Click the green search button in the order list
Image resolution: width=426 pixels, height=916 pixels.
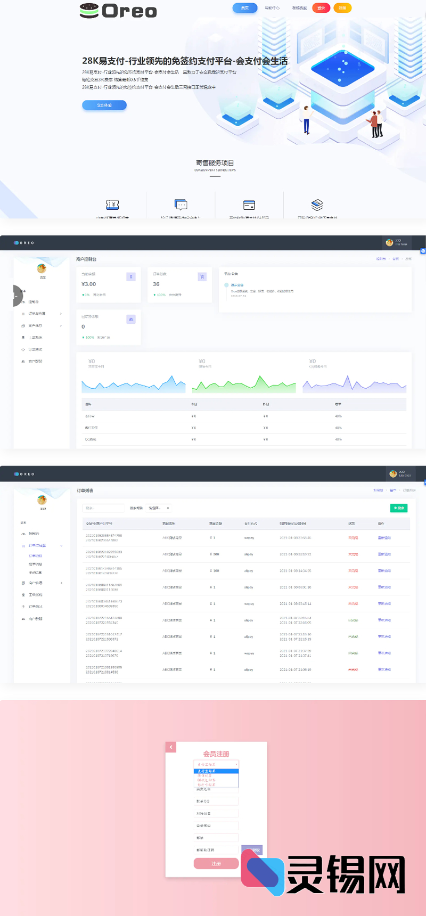point(399,508)
